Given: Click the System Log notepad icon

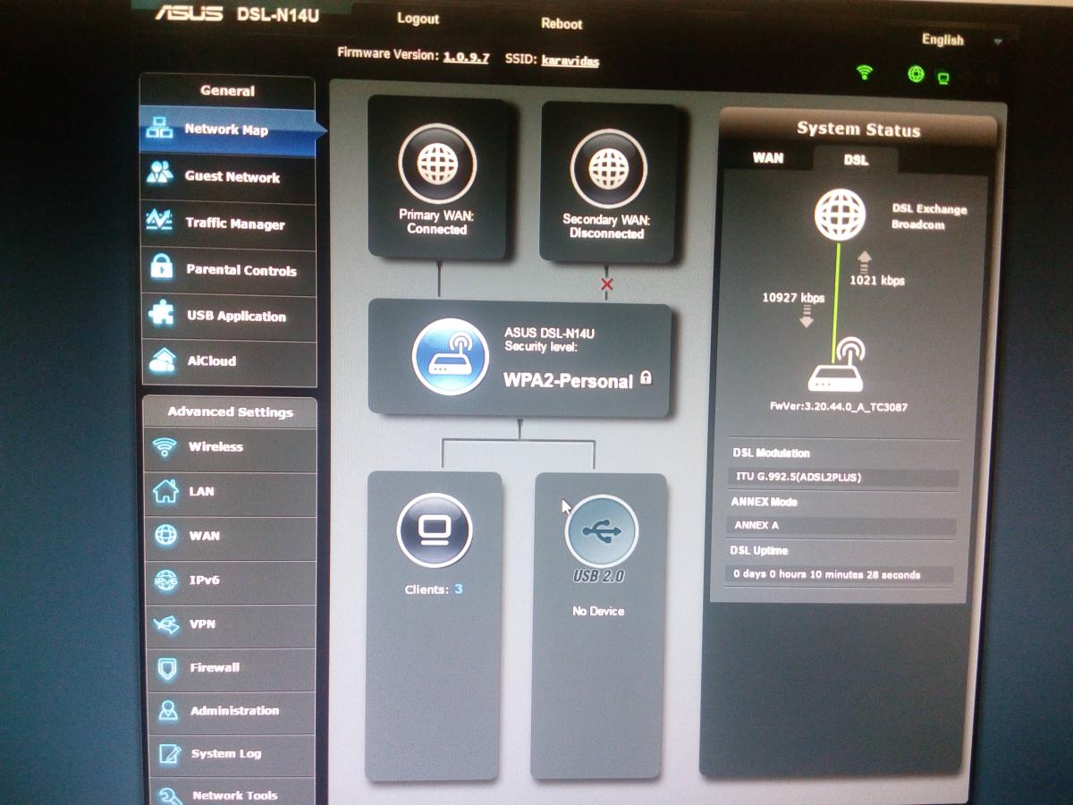Looking at the screenshot, I should (169, 753).
